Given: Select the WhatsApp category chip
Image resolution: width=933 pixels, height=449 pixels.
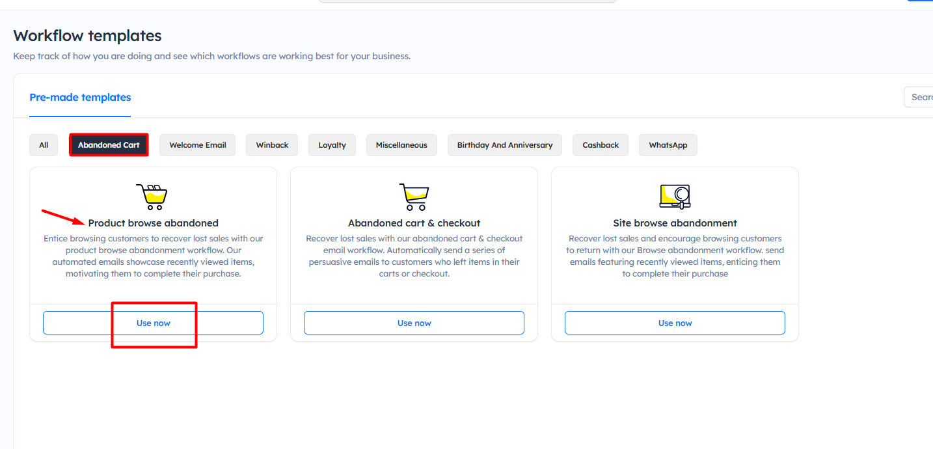Looking at the screenshot, I should (668, 145).
